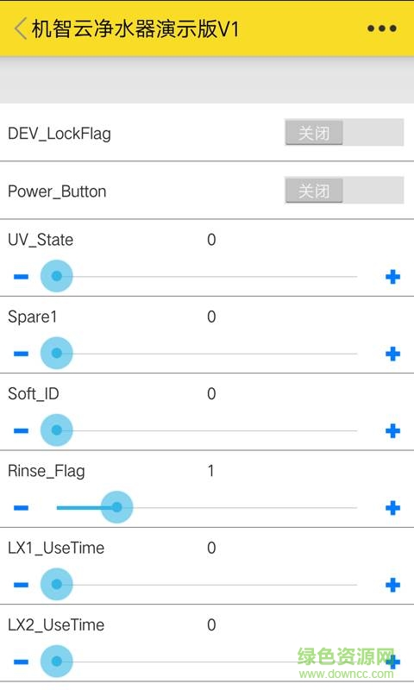Toggle the Power_Button switch
This screenshot has height=690, width=414.
coord(344,190)
